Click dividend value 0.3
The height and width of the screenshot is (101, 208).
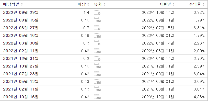(86, 43)
